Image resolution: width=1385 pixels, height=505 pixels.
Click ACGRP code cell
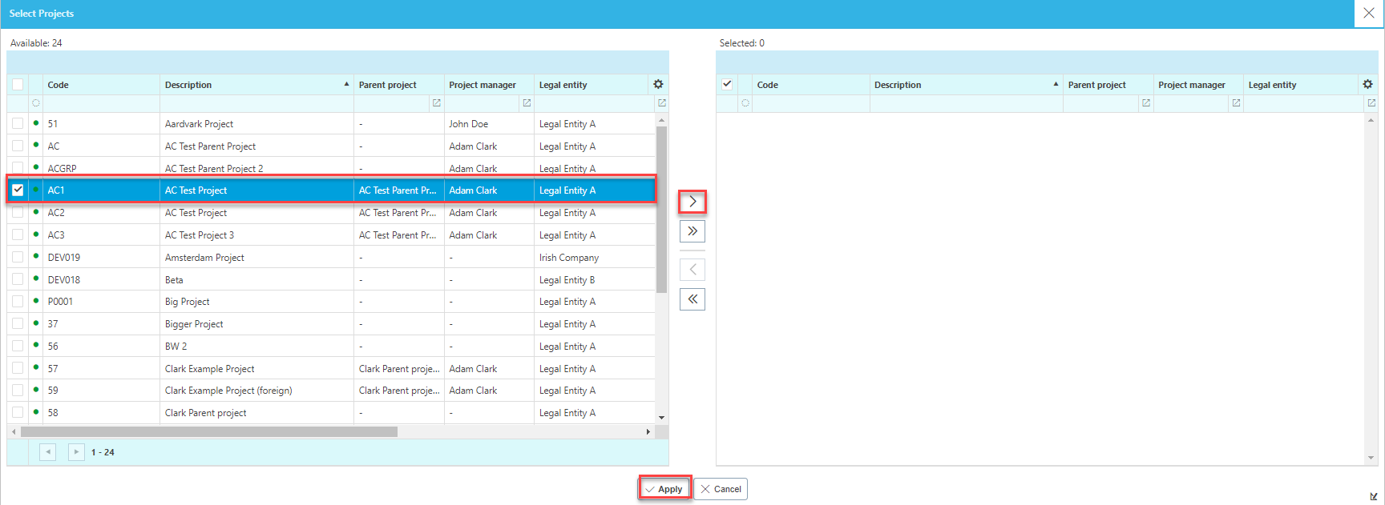coord(101,168)
